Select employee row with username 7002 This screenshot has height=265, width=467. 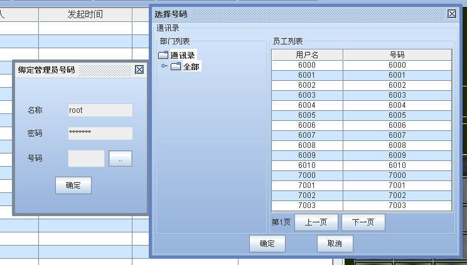point(307,195)
